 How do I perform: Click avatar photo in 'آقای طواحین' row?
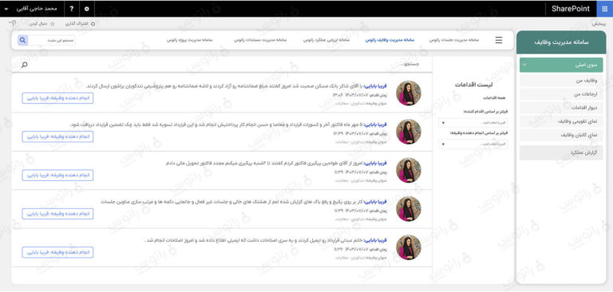(x=409, y=170)
